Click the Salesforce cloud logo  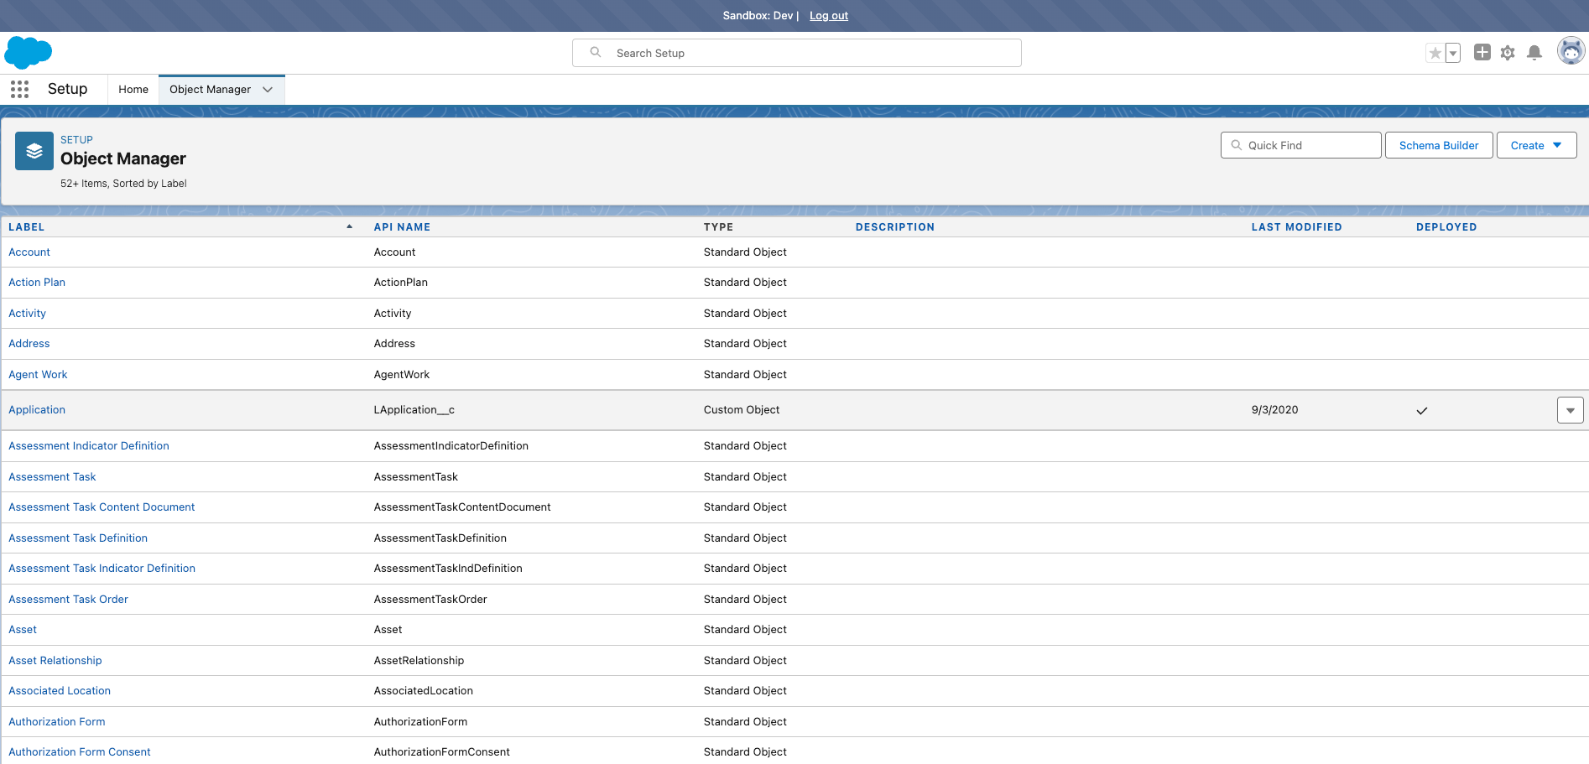(x=28, y=52)
